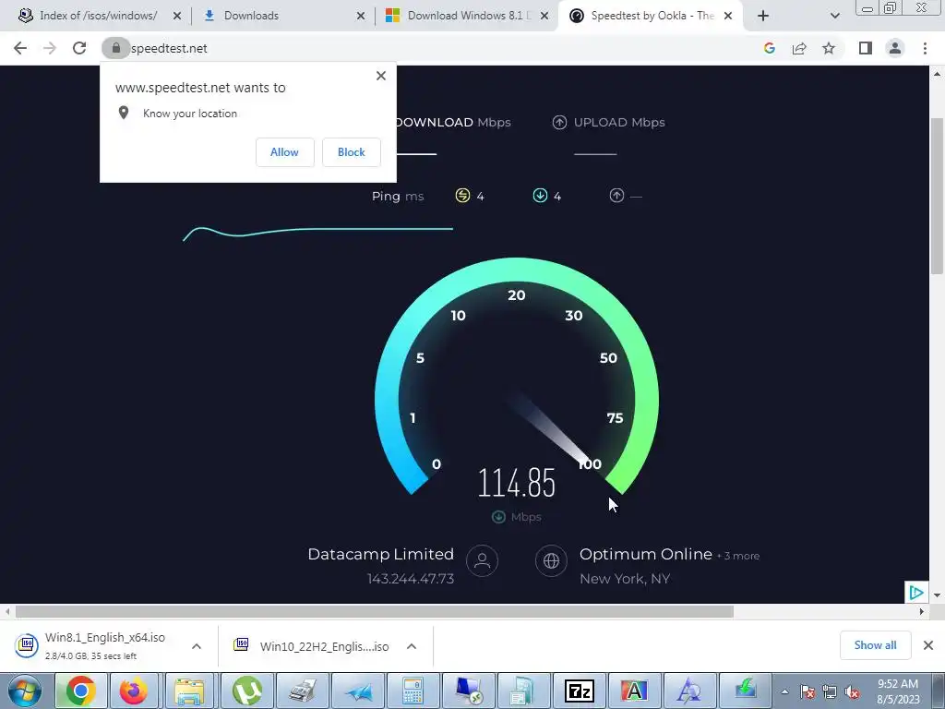Click the idle ping latency icon

462,196
